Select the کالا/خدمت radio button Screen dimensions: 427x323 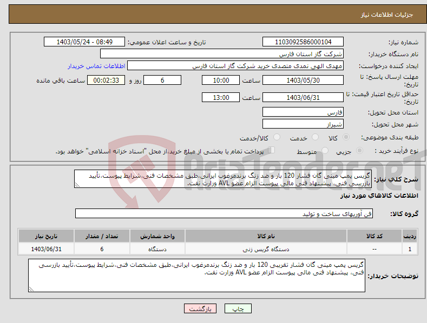click(277, 137)
